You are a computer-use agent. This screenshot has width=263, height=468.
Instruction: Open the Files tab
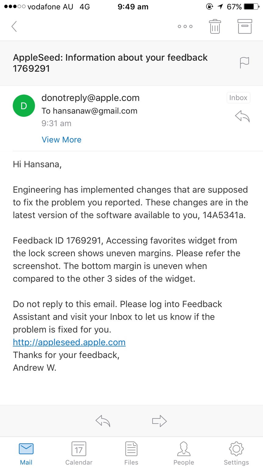click(x=131, y=453)
